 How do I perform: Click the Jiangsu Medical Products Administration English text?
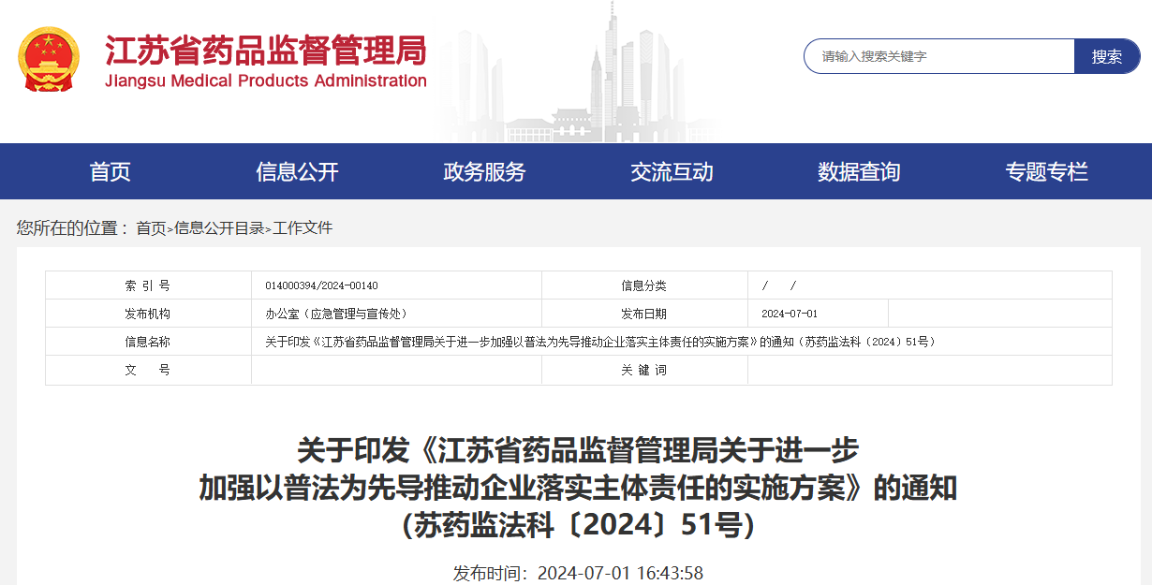coord(265,81)
